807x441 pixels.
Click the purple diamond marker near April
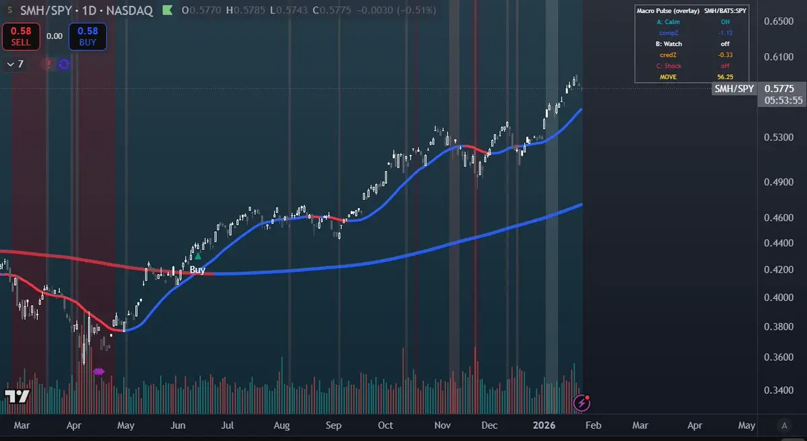pos(99,372)
